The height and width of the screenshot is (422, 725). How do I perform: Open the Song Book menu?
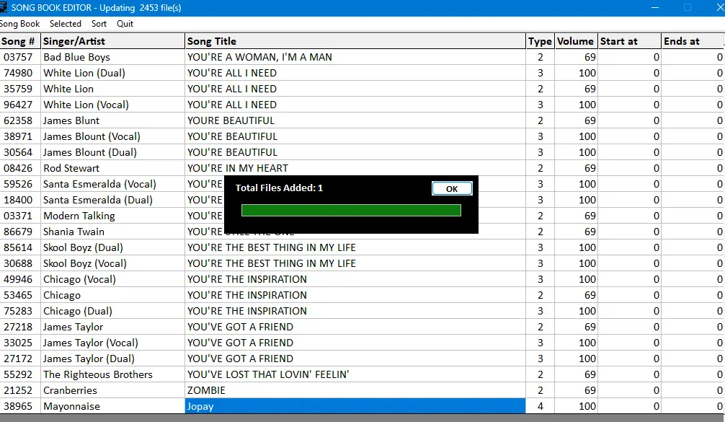[x=20, y=24]
